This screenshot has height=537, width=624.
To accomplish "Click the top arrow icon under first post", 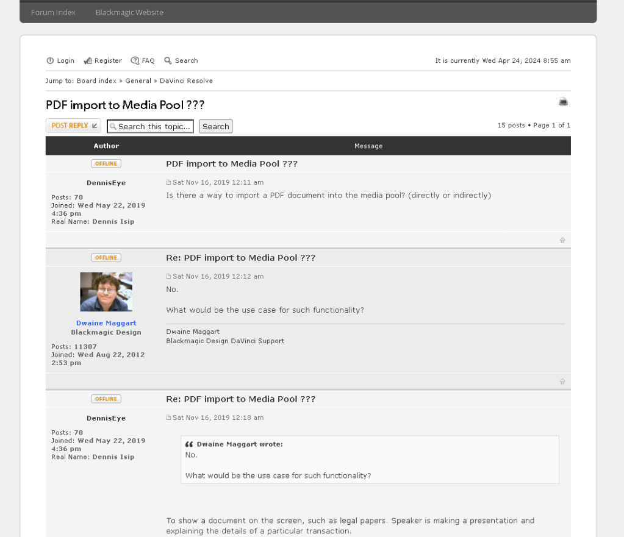I will [562, 240].
